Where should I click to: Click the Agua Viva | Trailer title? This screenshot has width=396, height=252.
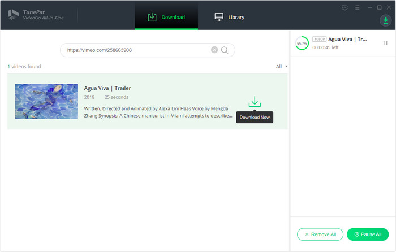click(107, 88)
